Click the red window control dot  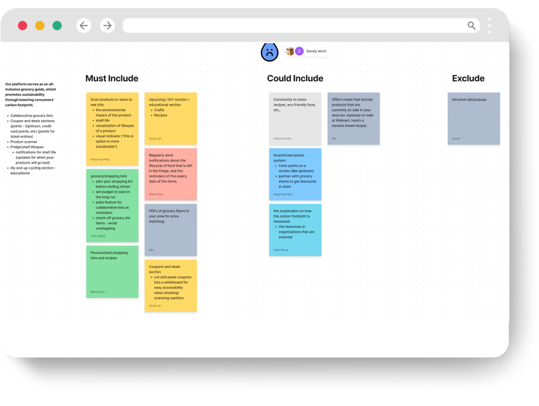point(23,25)
